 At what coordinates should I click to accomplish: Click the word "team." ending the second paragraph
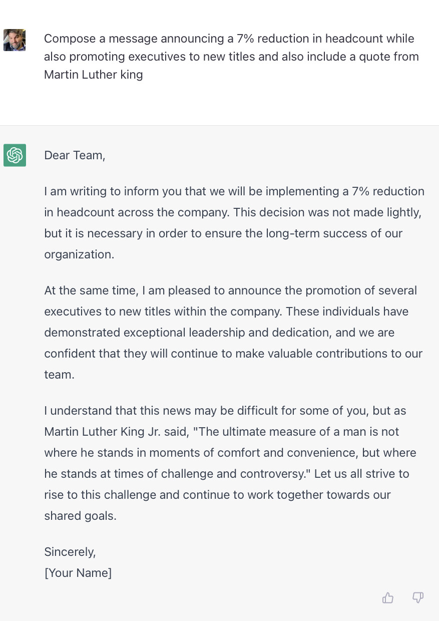[x=59, y=375]
